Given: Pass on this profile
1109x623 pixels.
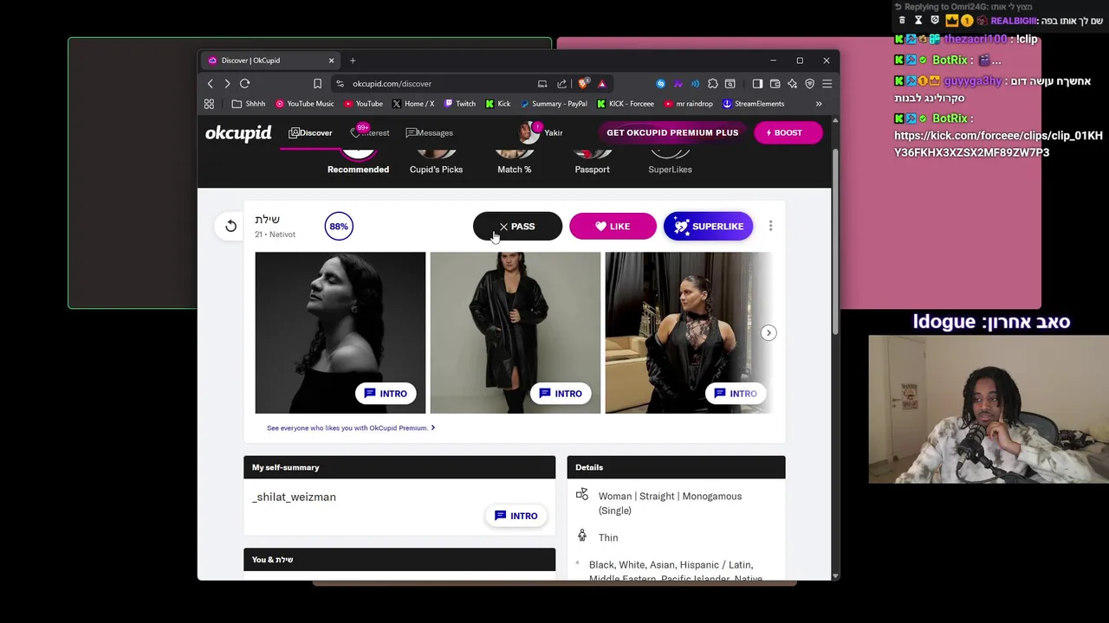Looking at the screenshot, I should (x=517, y=227).
